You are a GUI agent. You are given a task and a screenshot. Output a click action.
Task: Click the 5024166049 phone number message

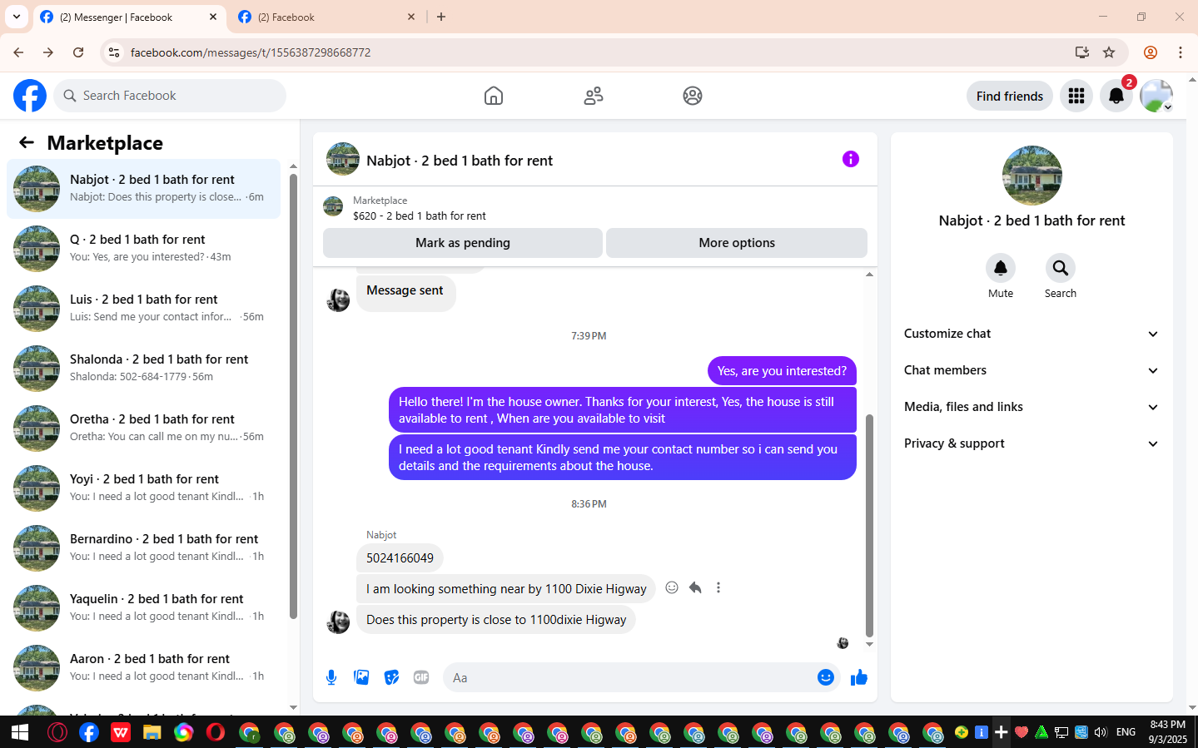(400, 557)
